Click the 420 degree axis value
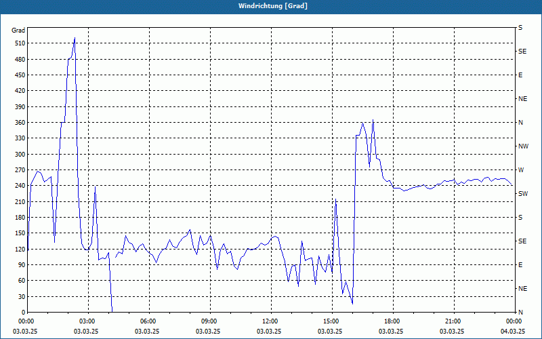The height and width of the screenshot is (339, 542). coord(20,91)
